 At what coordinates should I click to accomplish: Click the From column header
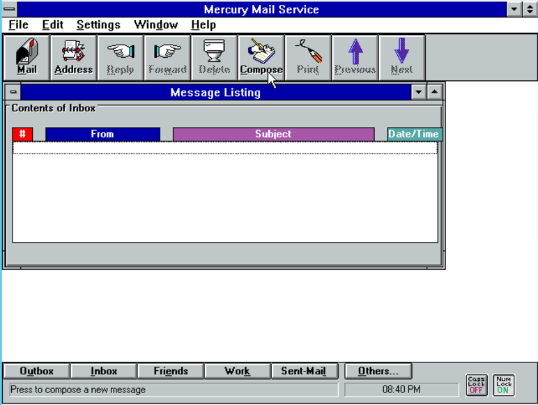click(x=102, y=134)
